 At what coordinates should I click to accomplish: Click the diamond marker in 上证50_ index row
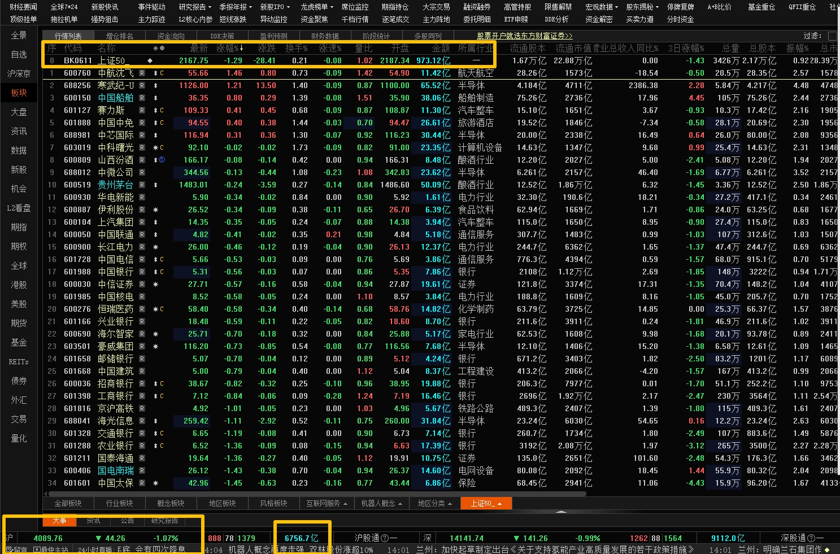coord(150,60)
